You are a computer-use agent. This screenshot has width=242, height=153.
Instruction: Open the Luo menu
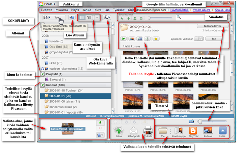click(107, 10)
